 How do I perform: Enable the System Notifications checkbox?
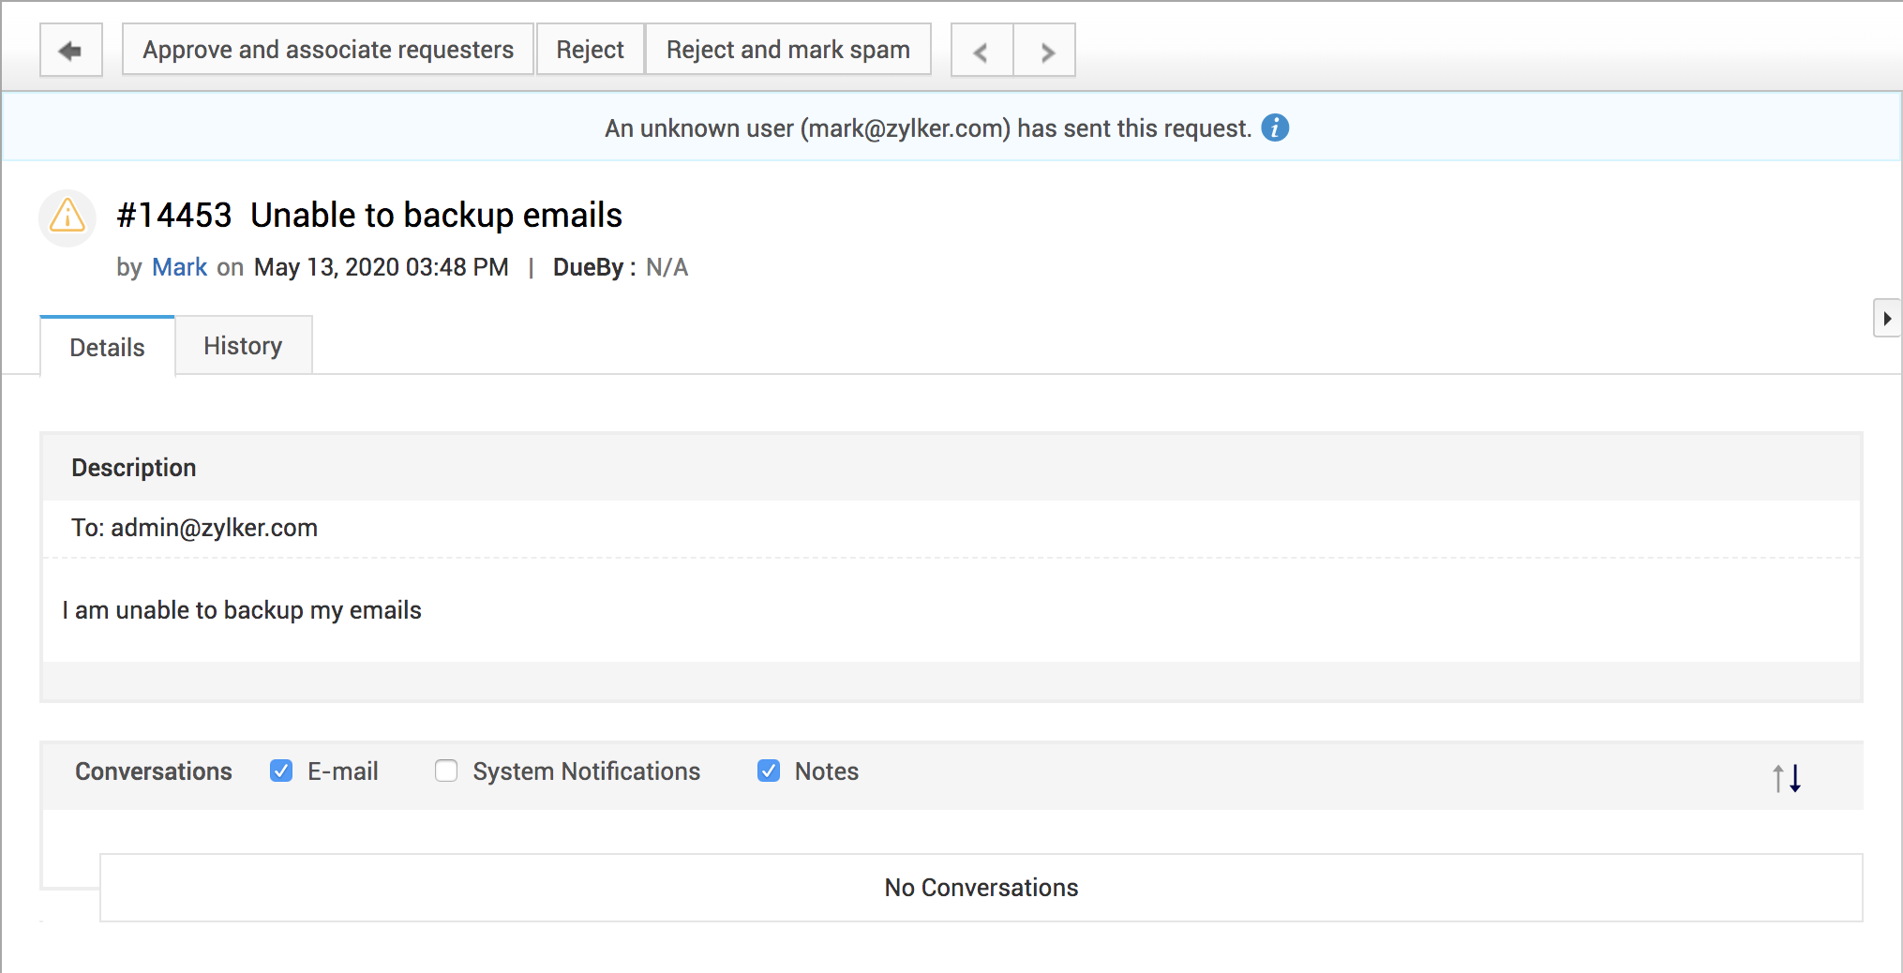[446, 771]
